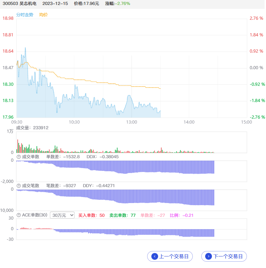Toggle the 分时走势 legend series
Image resolution: width=266 pixels, height=268 pixels.
pyautogui.click(x=25, y=15)
